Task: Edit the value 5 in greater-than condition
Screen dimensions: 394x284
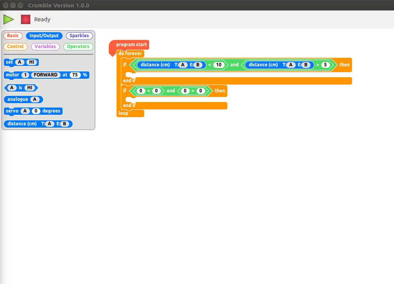Action: click(325, 65)
